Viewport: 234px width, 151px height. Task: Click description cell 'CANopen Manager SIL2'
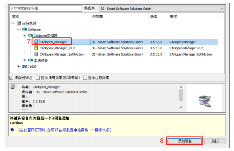coord(186,48)
